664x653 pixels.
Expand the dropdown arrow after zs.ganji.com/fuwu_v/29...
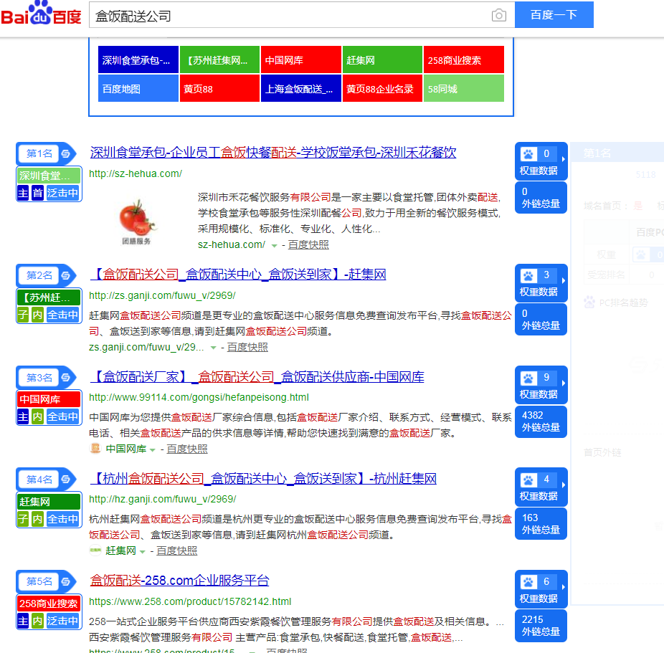pos(213,348)
